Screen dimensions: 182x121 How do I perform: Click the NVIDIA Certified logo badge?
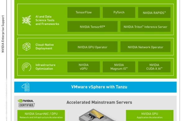click(26, 103)
